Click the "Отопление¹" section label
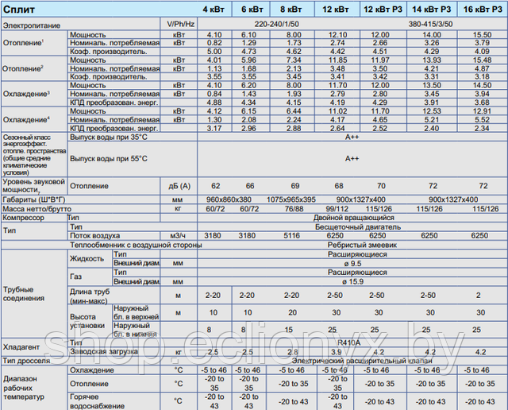The image size is (508, 410). pyautogui.click(x=23, y=43)
